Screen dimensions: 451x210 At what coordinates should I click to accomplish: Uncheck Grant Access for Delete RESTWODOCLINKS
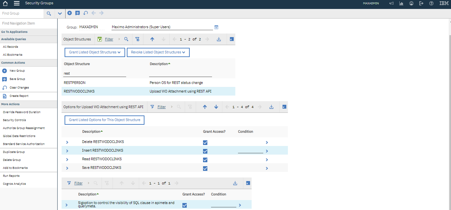coord(205,142)
